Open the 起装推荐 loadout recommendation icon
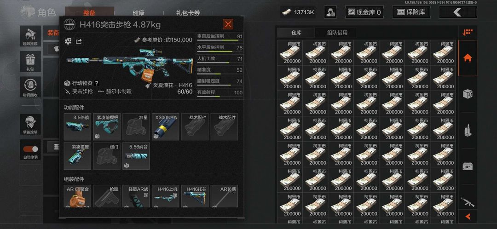Screen dimensions: 497x229 (x=30, y=36)
